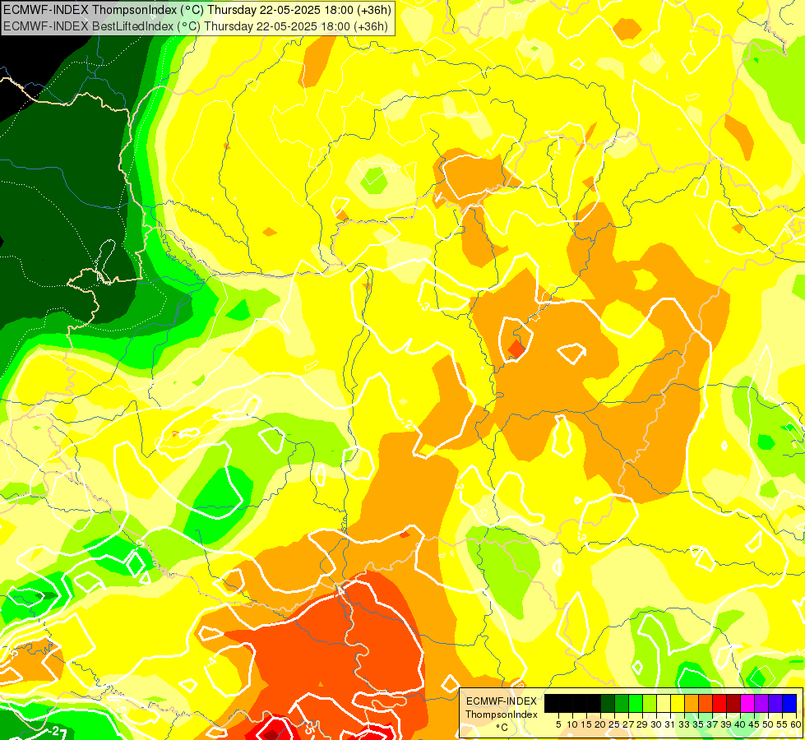The height and width of the screenshot is (740, 805).
Task: Select the red-orange 35–37 legend swatch
Action: coord(706,704)
